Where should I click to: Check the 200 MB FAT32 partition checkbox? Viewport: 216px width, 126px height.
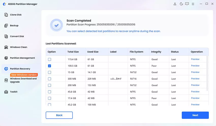point(50,85)
